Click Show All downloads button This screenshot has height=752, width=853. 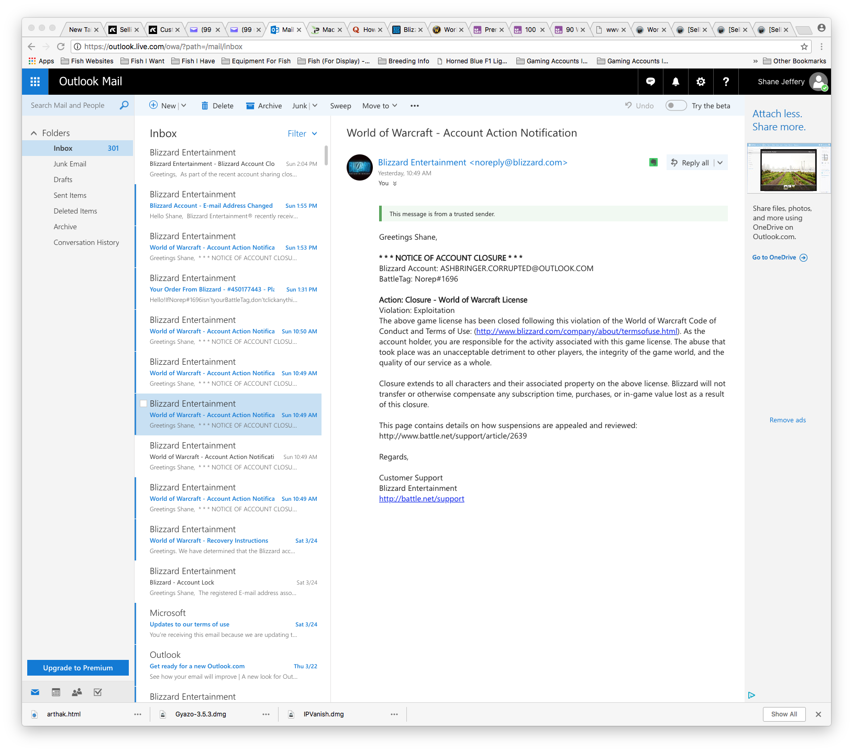point(784,714)
